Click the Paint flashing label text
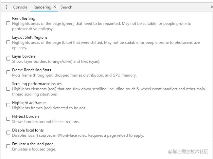 (x=24, y=18)
